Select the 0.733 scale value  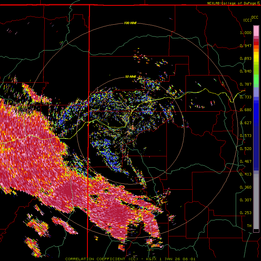[246, 97]
